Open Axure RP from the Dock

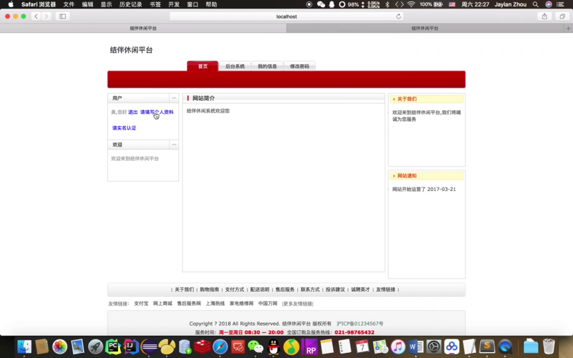pos(310,347)
